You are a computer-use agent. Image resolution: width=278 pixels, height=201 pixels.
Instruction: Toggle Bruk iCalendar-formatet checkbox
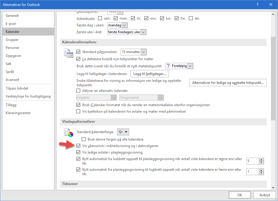78,105
